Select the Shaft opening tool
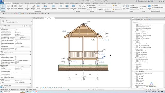This screenshot has width=165, height=93. [x=128, y=7]
